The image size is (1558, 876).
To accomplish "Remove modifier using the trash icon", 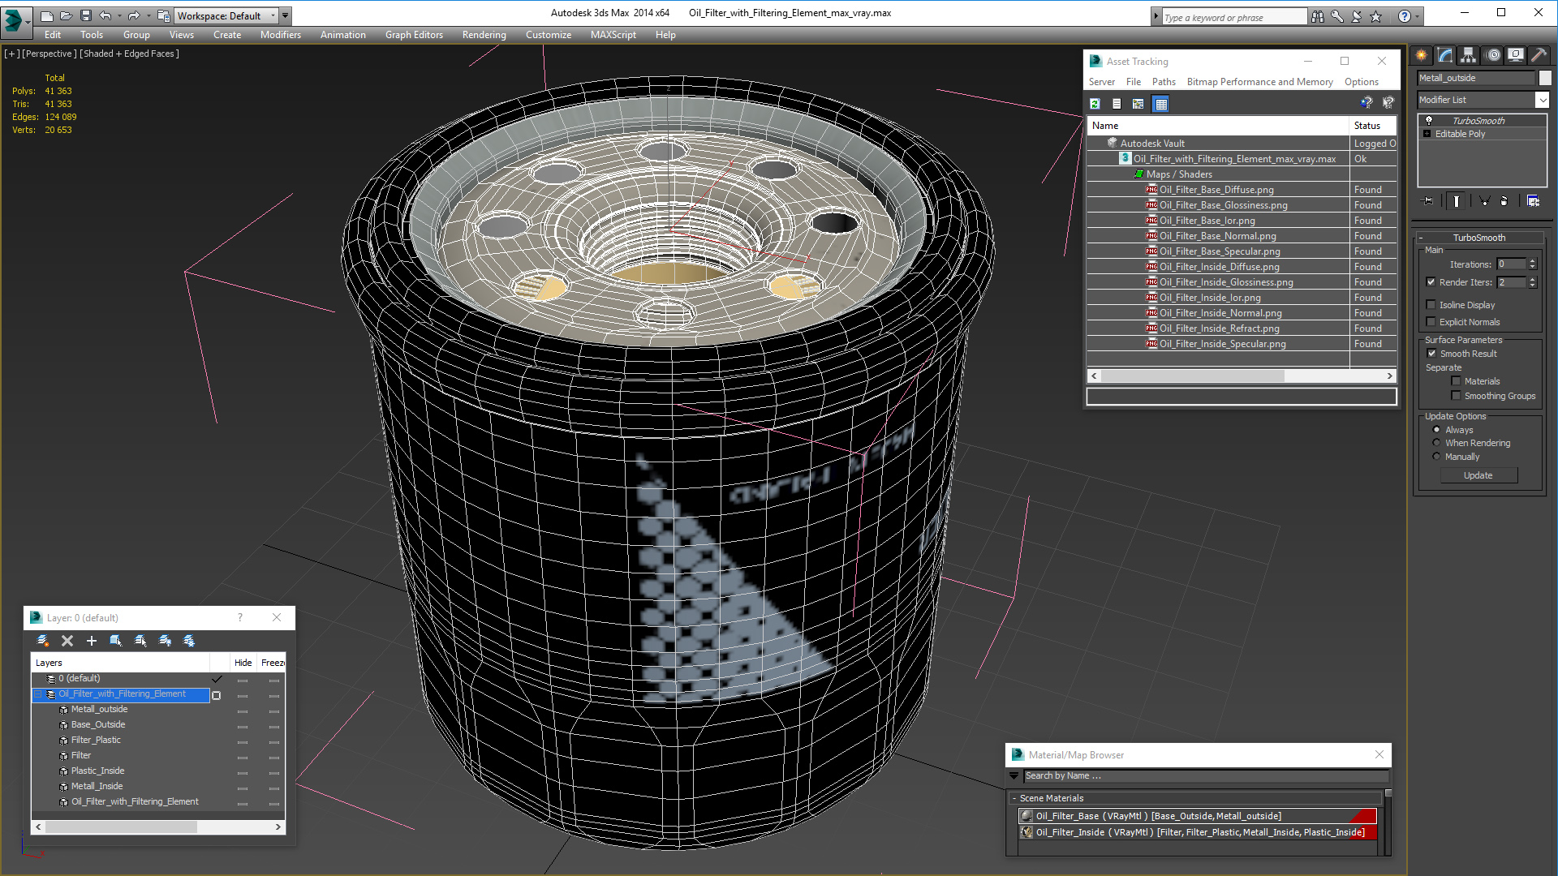I will 1504,200.
